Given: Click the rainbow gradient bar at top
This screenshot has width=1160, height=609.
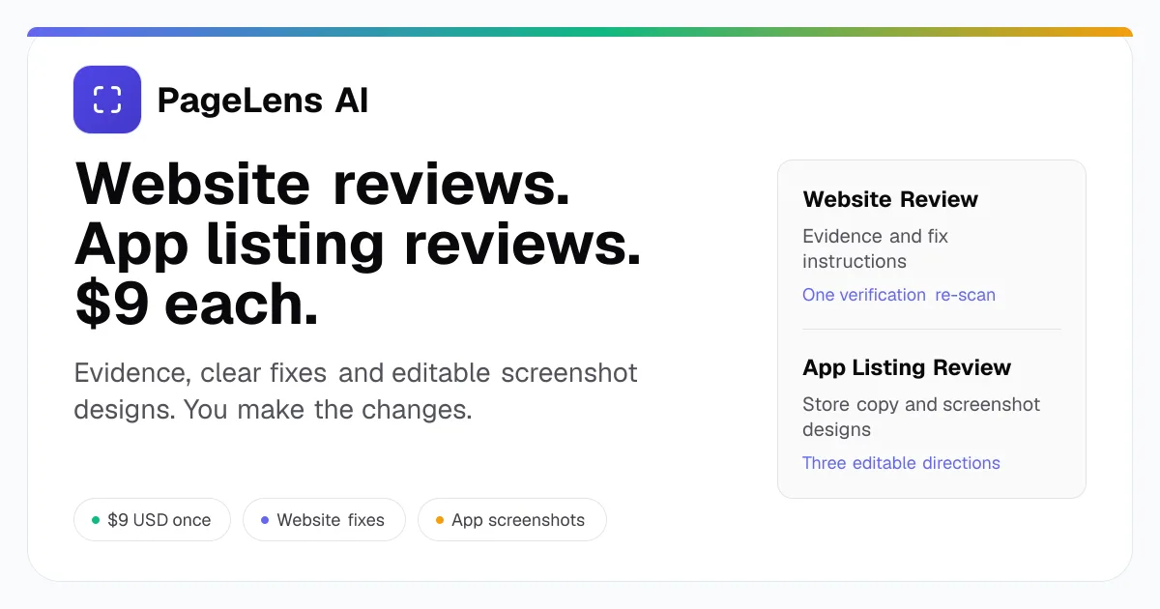Looking at the screenshot, I should click(580, 32).
